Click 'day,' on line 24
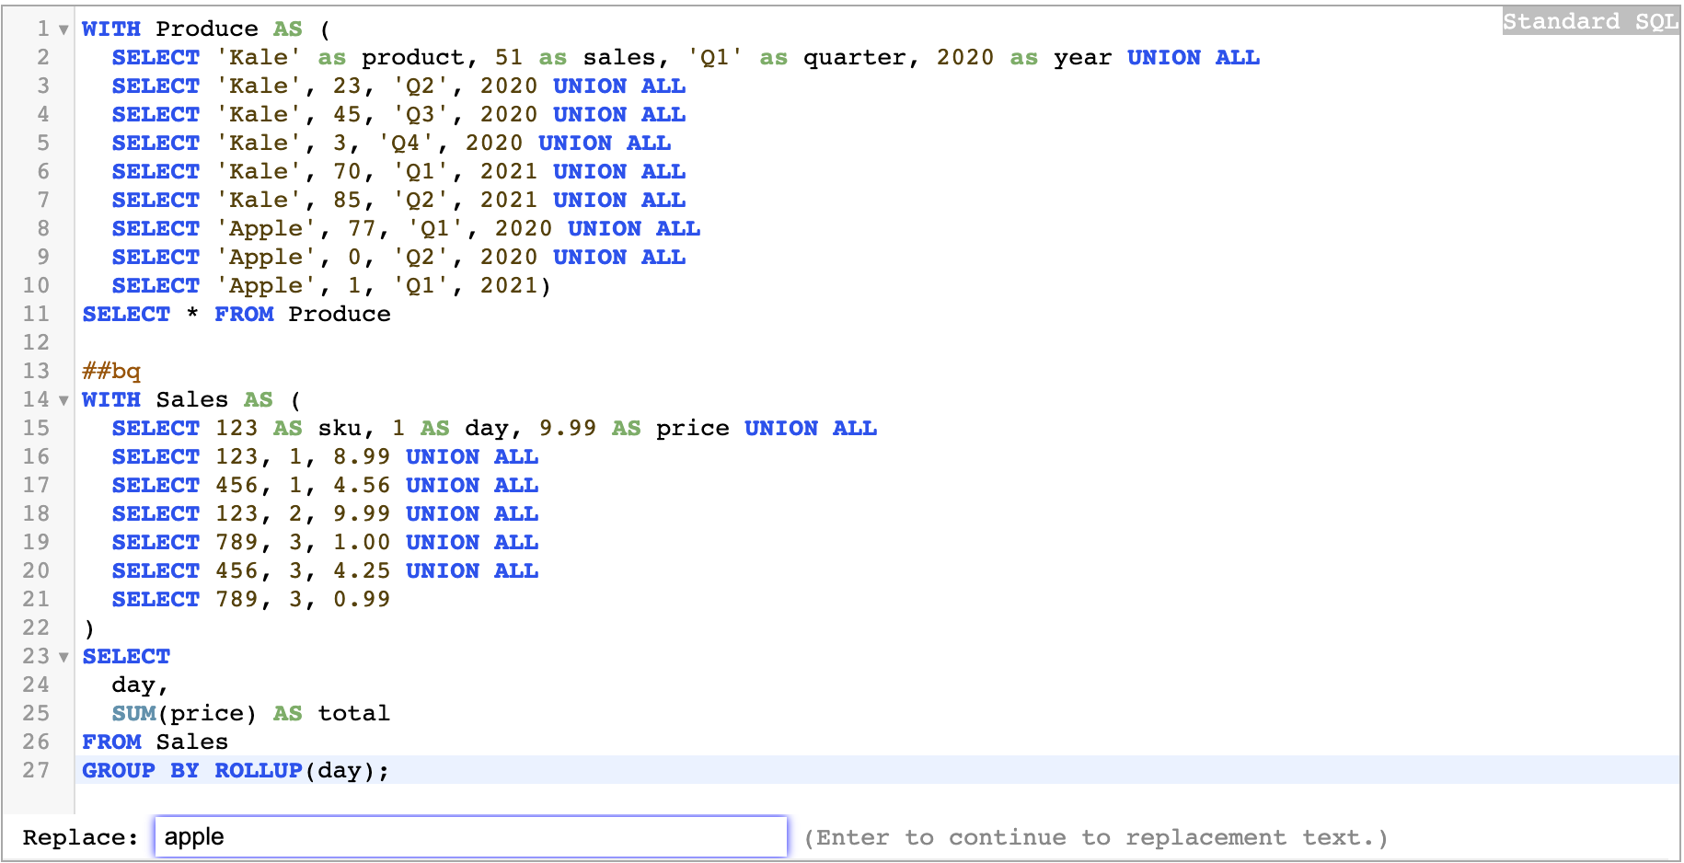 click(141, 685)
